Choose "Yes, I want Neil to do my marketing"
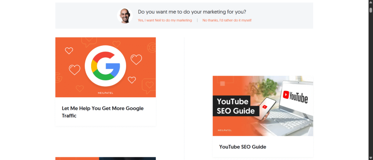Screen dimensions: 373x160 pos(165,20)
